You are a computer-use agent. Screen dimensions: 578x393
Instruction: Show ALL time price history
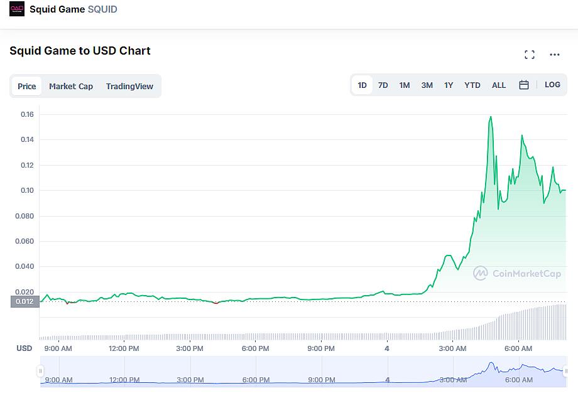tap(499, 85)
